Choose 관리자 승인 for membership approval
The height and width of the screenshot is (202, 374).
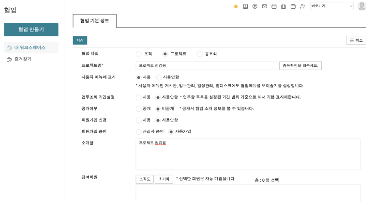point(139,131)
